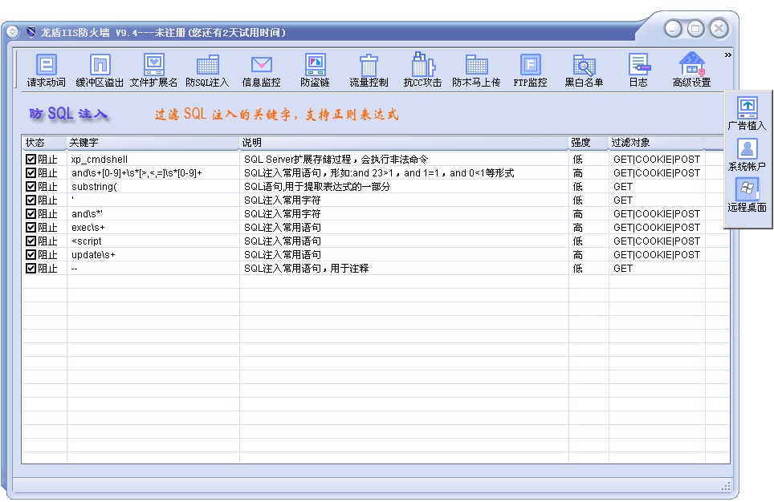Open the 日志 toolbar icon

[638, 68]
